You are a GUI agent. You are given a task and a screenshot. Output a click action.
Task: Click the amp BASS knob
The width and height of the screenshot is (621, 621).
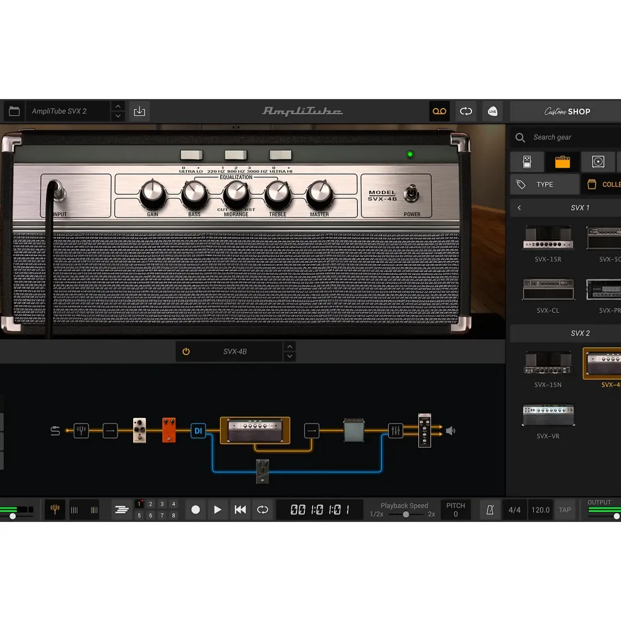click(194, 194)
